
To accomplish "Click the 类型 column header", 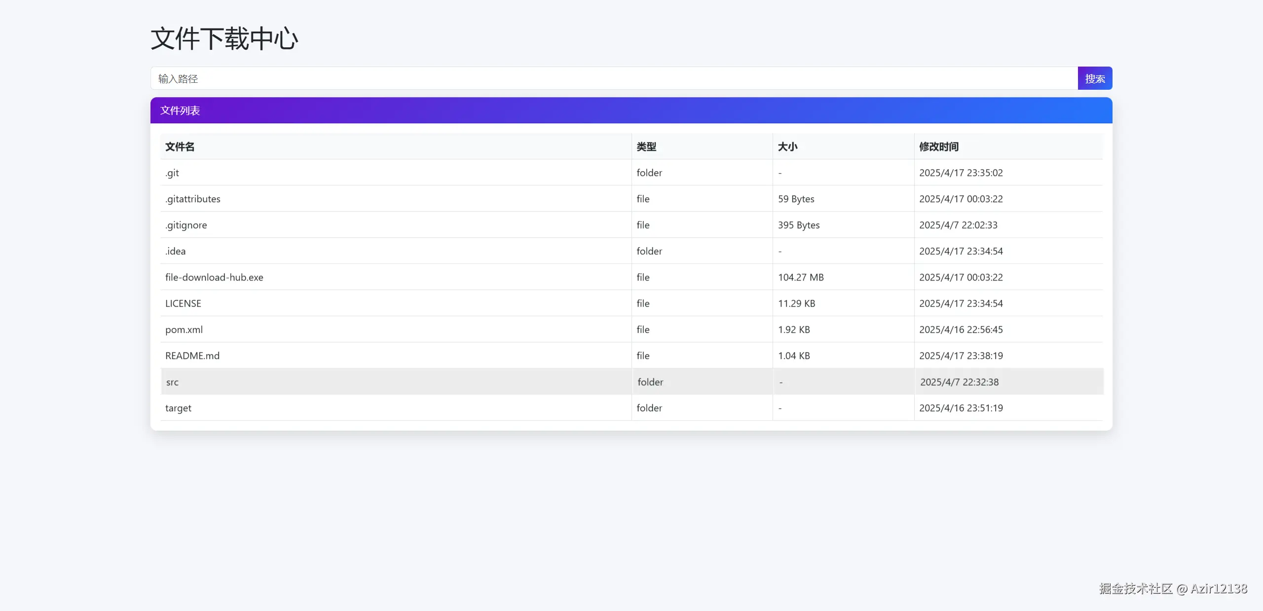I will (646, 146).
